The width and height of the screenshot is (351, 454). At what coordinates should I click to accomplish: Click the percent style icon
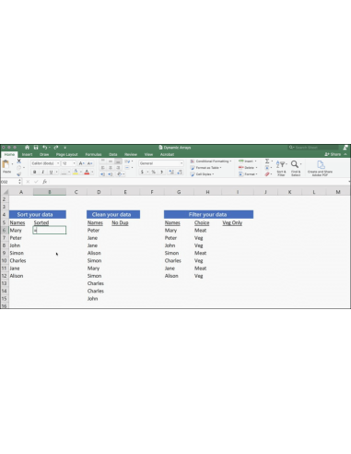tap(153, 172)
